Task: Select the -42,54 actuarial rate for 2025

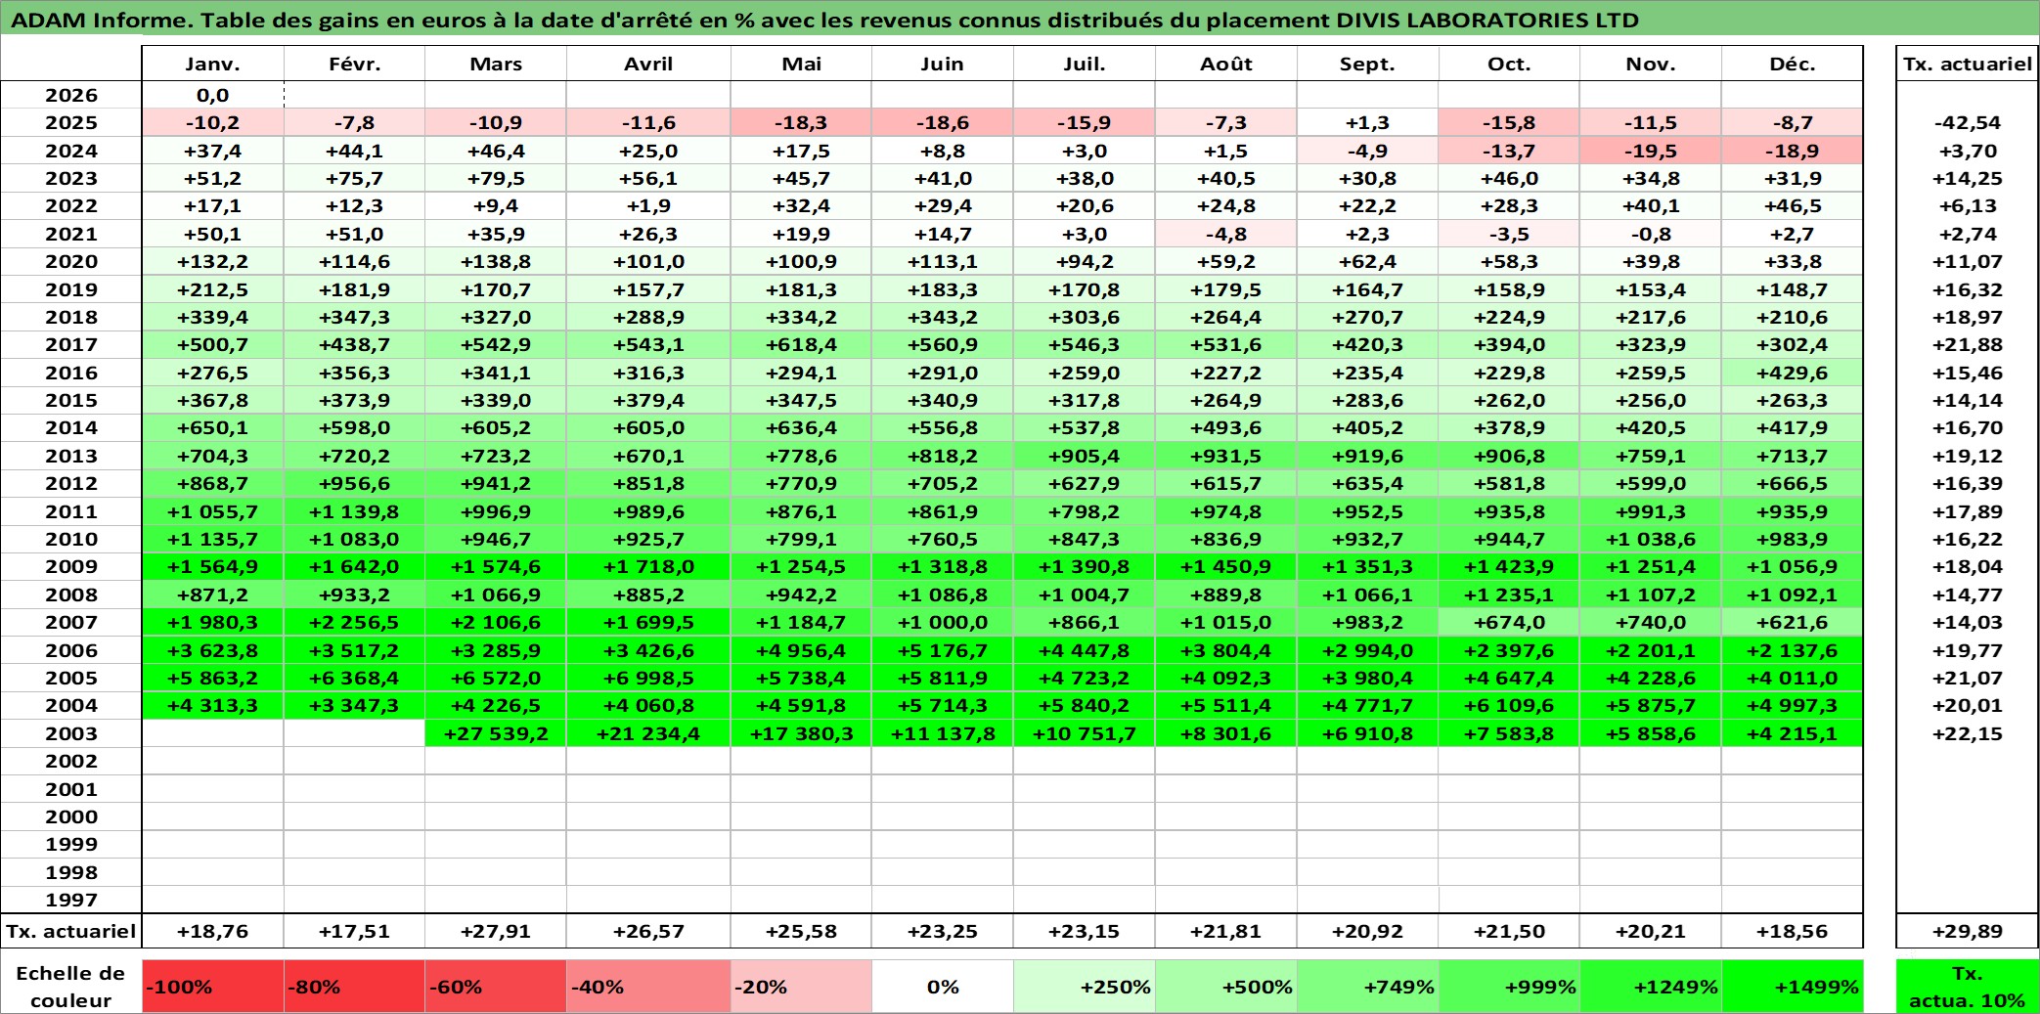Action: point(1968,122)
